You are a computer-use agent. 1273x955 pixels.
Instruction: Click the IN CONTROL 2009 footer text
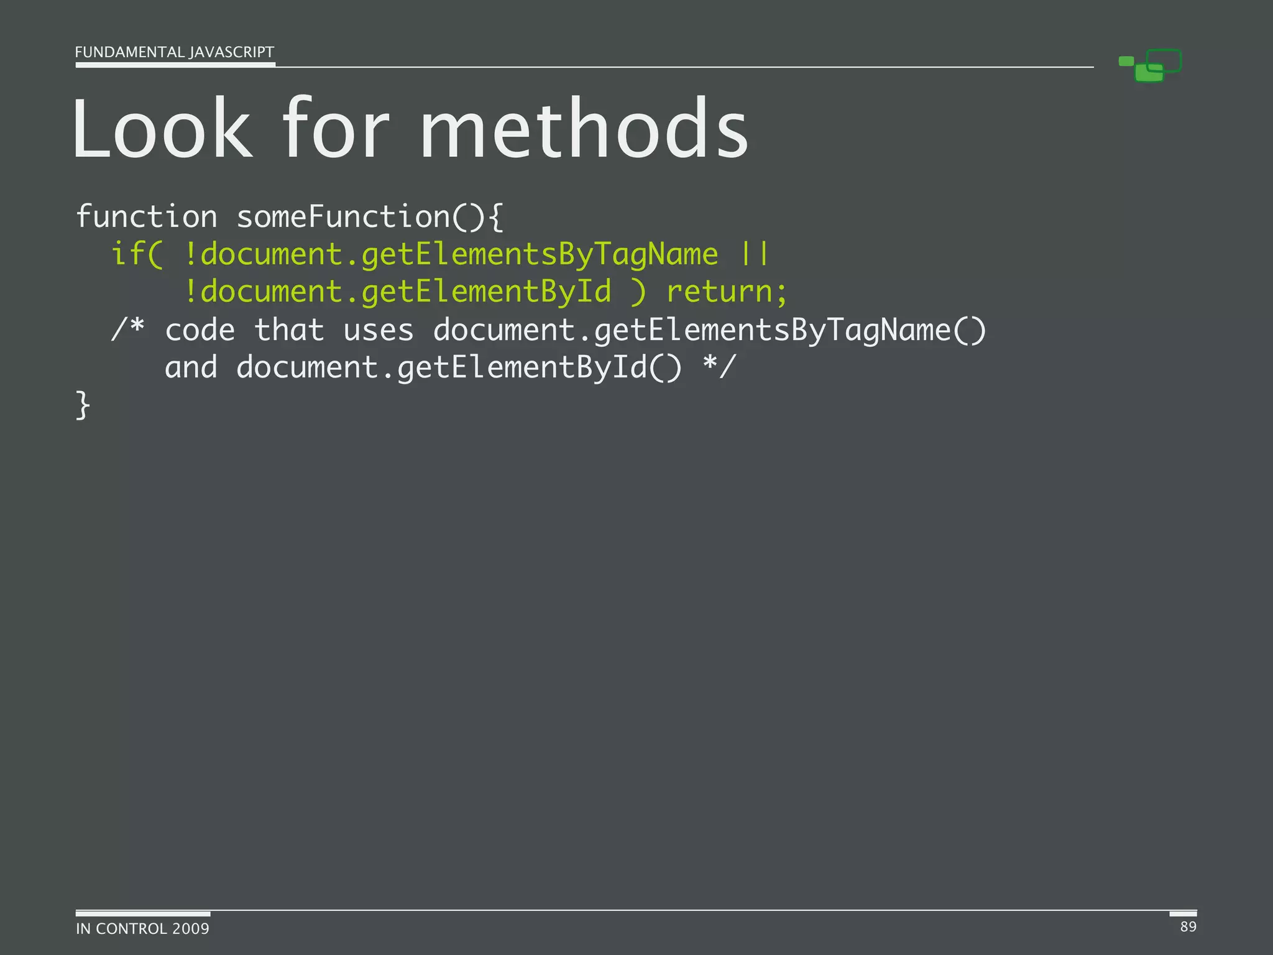[x=142, y=928]
